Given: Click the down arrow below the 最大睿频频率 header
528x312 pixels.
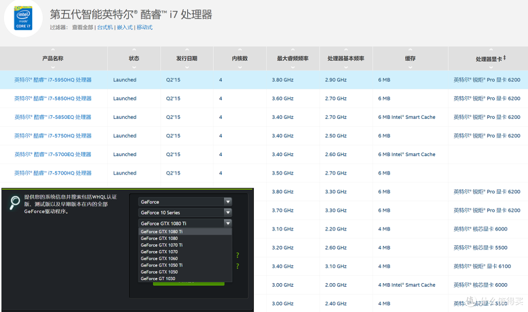Looking at the screenshot, I should [x=293, y=67].
